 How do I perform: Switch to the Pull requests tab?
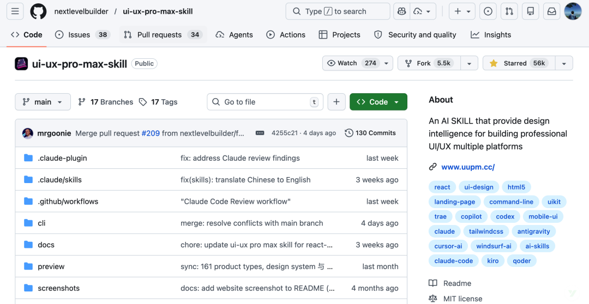163,34
